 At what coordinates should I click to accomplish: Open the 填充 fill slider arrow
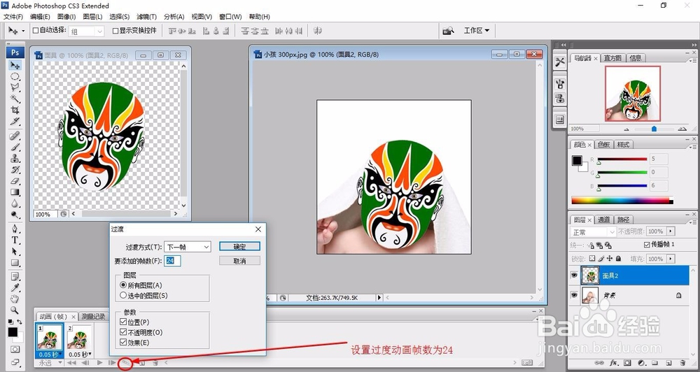point(671,259)
